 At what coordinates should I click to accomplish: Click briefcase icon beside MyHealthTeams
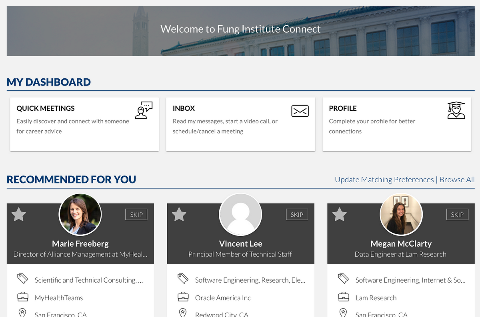click(x=22, y=297)
